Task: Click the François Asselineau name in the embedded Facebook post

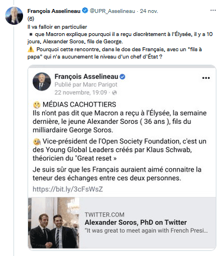Action: pyautogui.click(x=87, y=77)
